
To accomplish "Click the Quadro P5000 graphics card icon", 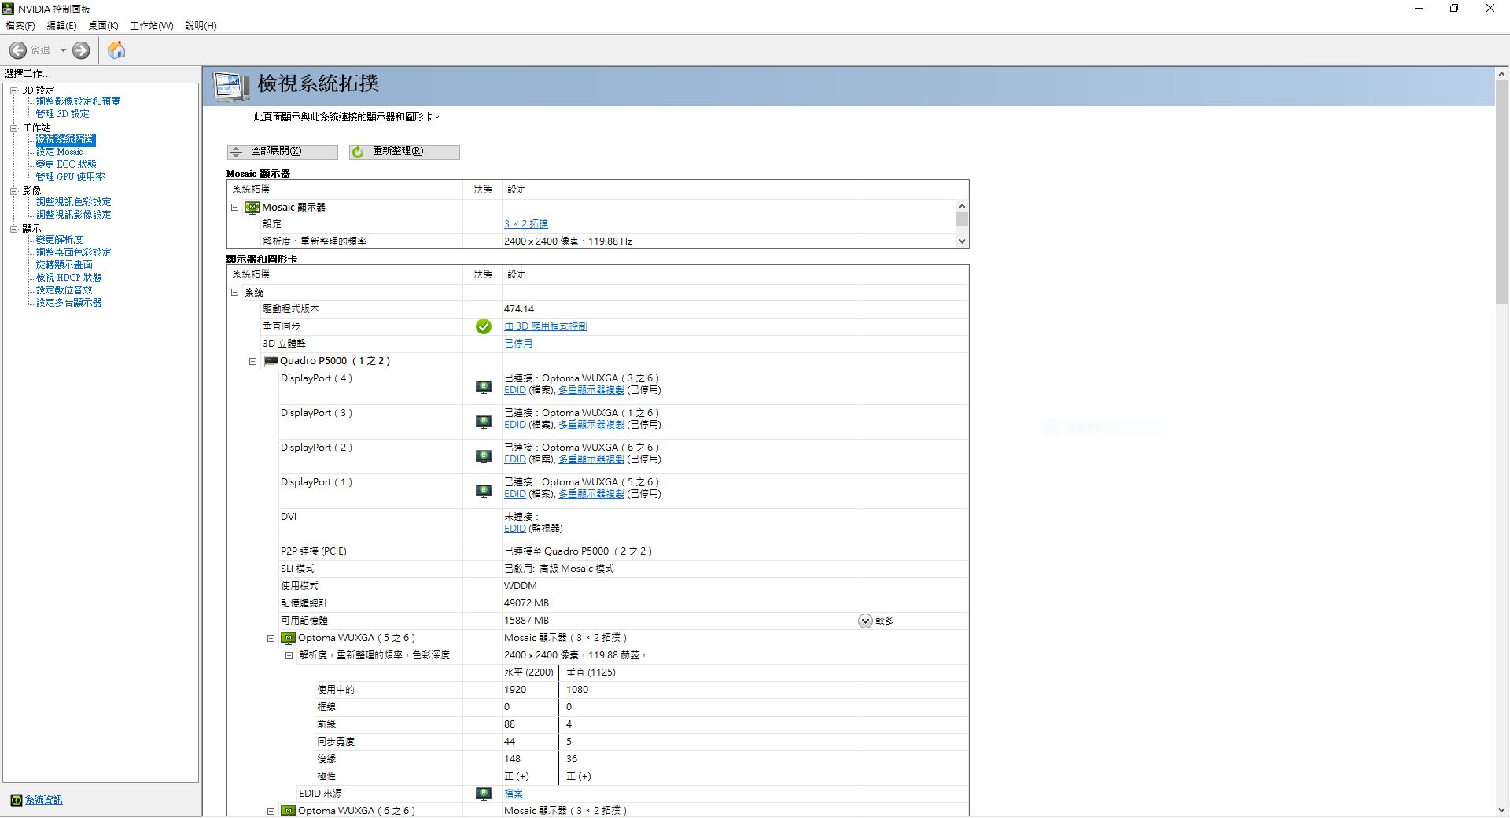I will pos(271,361).
